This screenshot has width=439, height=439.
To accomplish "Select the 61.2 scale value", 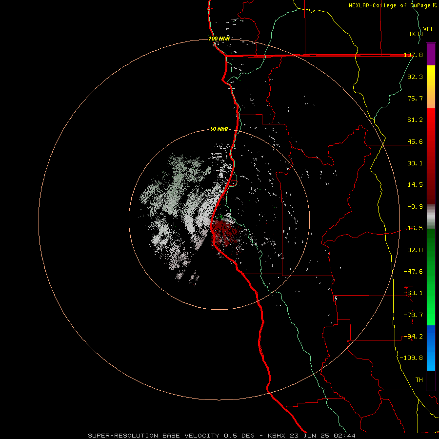I will pos(415,120).
